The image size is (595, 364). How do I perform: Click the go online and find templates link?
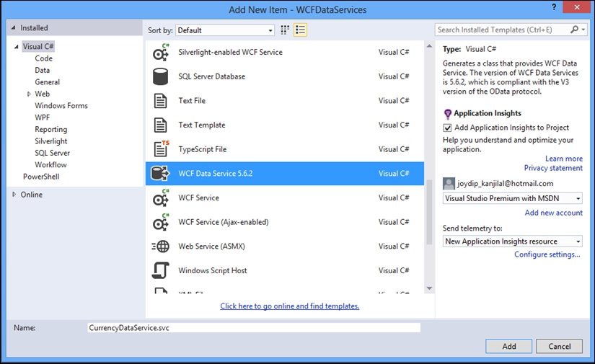pyautogui.click(x=289, y=306)
